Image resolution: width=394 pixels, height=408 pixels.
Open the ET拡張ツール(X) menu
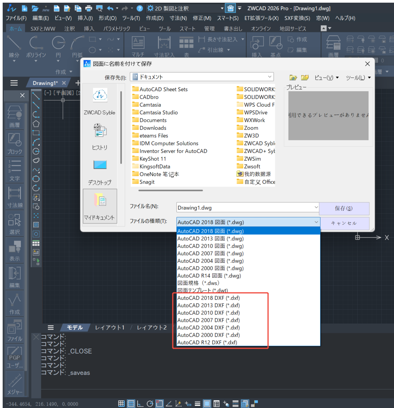pos(262,18)
